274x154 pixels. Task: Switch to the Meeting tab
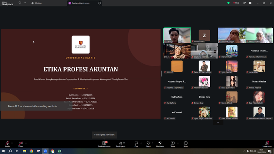click(x=36, y=3)
